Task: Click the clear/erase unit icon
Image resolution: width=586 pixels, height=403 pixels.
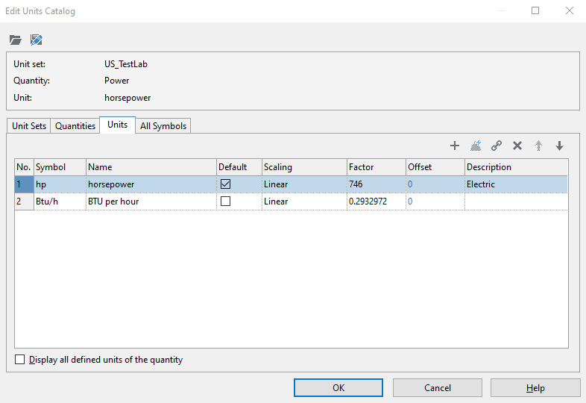Action: (476, 146)
